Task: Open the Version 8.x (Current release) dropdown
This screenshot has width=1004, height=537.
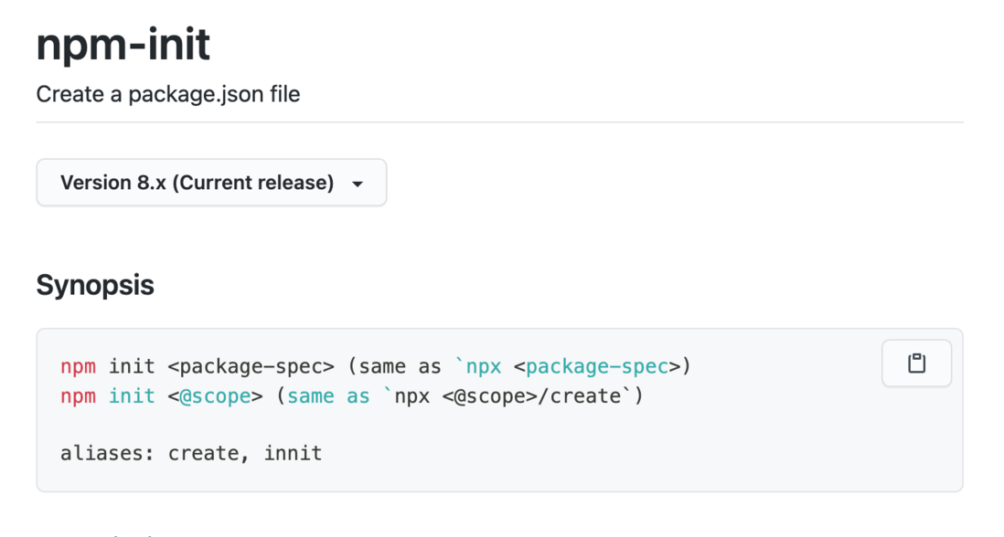Action: pos(211,183)
